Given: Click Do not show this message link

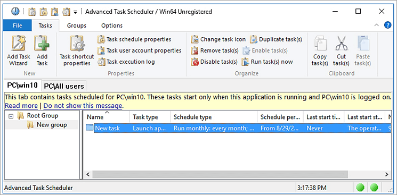Looking at the screenshot, I should 83,106.
